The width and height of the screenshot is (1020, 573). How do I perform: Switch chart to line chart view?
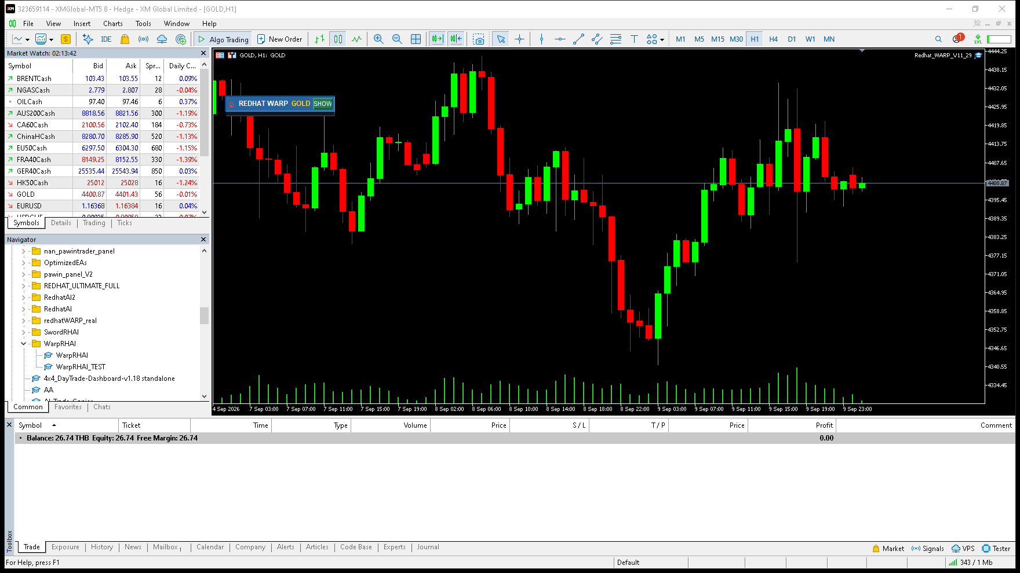pos(356,39)
